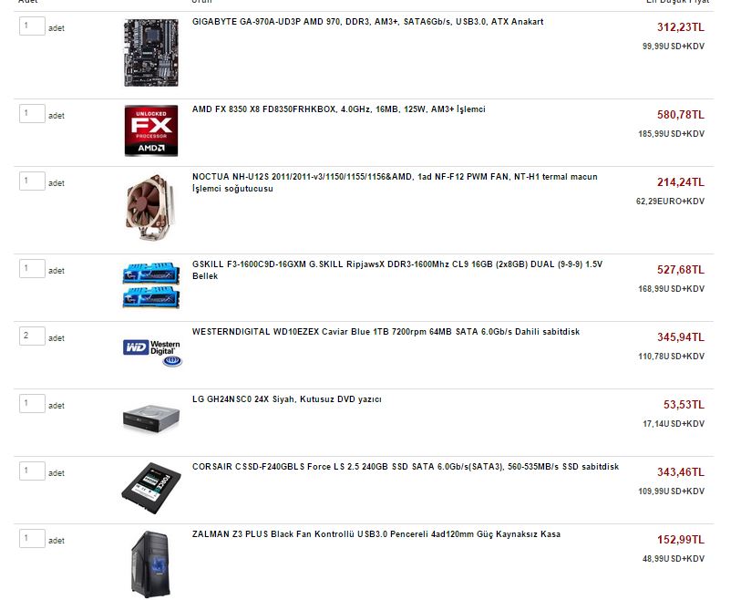731x600 pixels.
Task: Open the GIGABYTE GA-970A-UD3P Anakart product link
Action: pyautogui.click(x=368, y=22)
